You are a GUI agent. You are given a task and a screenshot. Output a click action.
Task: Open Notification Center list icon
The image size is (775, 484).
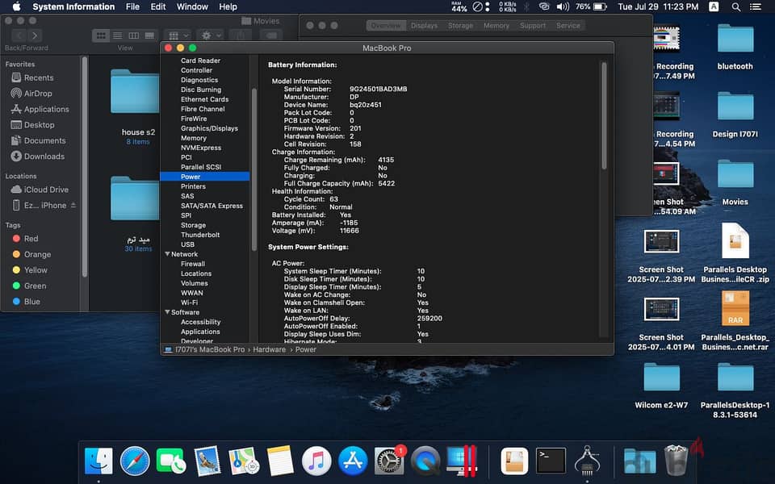tap(756, 7)
